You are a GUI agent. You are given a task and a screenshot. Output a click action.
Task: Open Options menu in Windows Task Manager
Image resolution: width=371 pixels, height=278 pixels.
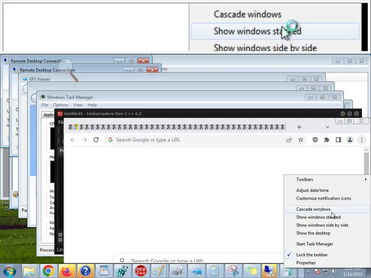[x=61, y=105]
